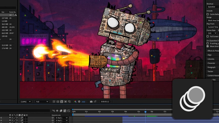The width and height of the screenshot is (219, 123).
Task: Open grid and guide options icon
Action: tap(69, 101)
